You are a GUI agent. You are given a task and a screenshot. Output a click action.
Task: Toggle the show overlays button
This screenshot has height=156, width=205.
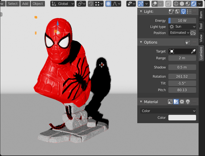pos(155,4)
